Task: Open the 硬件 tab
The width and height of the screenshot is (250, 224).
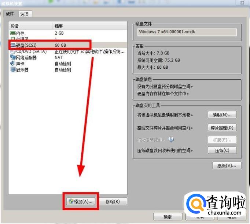Action: (x=10, y=14)
